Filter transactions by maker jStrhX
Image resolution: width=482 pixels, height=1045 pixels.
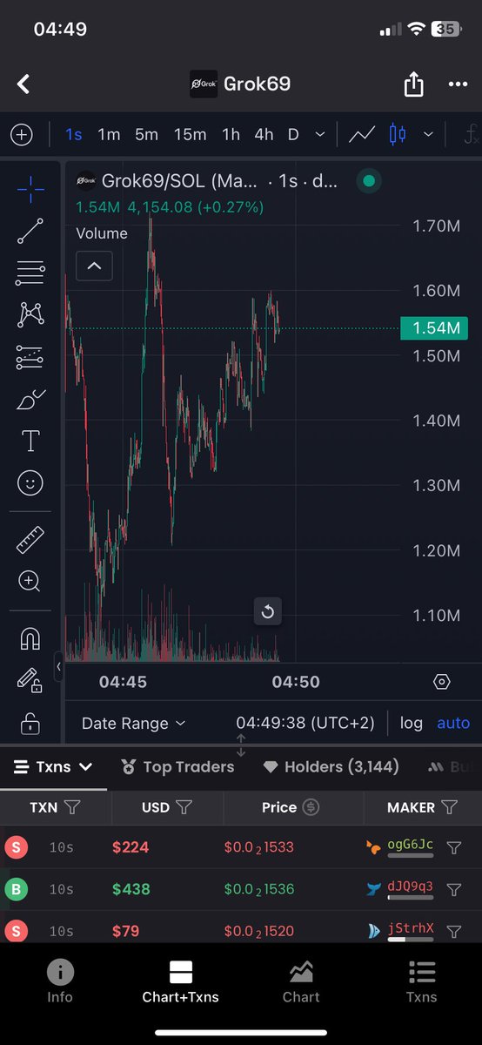(453, 932)
